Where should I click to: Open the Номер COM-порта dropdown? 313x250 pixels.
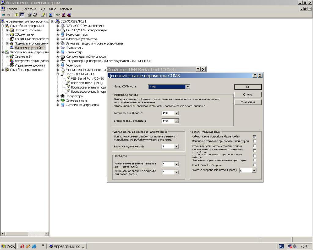188,87
